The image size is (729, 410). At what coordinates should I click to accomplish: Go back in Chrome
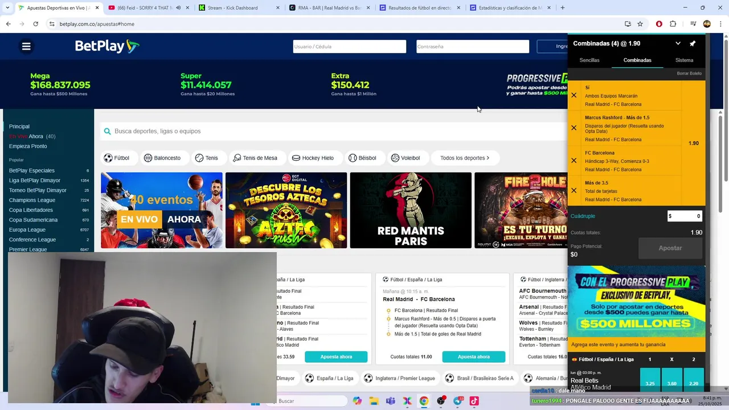coord(8,24)
